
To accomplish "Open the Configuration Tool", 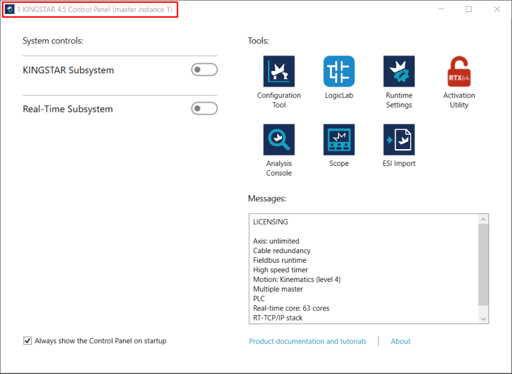I will [279, 72].
